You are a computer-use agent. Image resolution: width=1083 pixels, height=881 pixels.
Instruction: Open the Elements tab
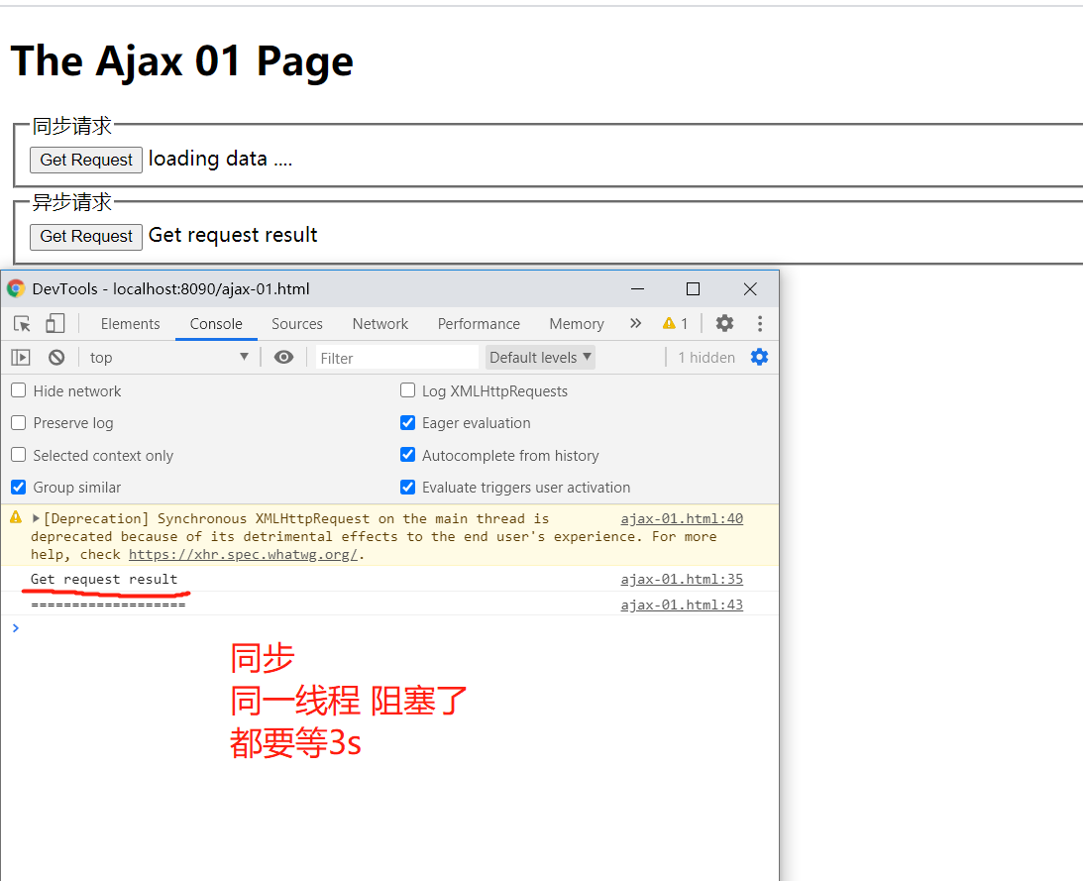point(129,323)
